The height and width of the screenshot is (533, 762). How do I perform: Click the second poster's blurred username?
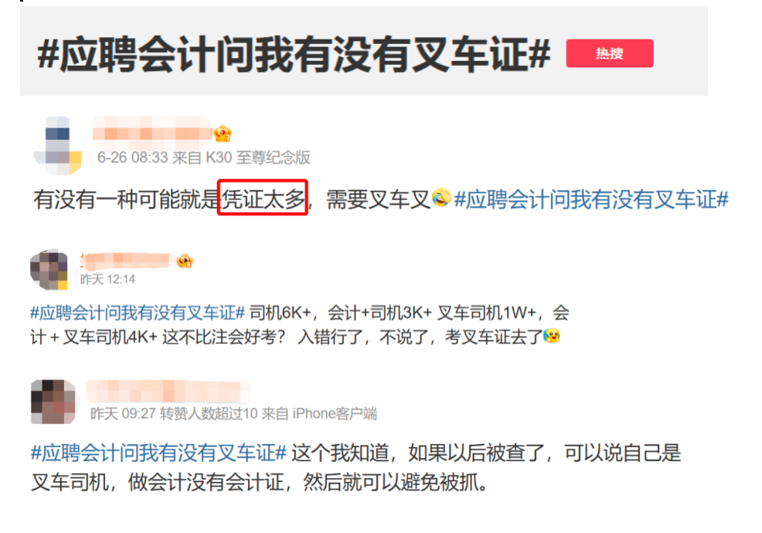(x=128, y=261)
